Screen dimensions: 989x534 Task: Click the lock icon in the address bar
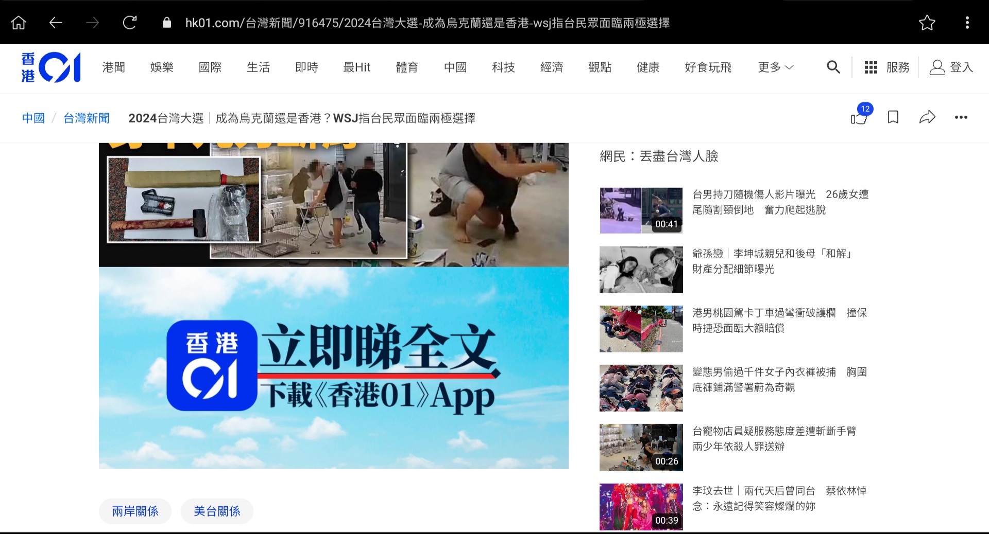tap(167, 22)
